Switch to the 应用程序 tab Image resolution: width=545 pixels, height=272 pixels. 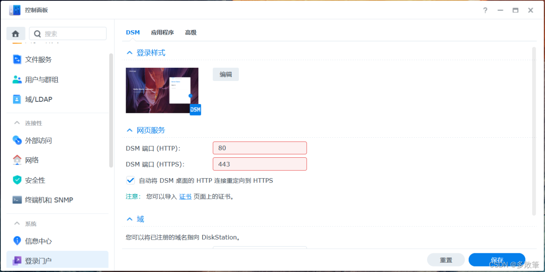pyautogui.click(x=162, y=32)
